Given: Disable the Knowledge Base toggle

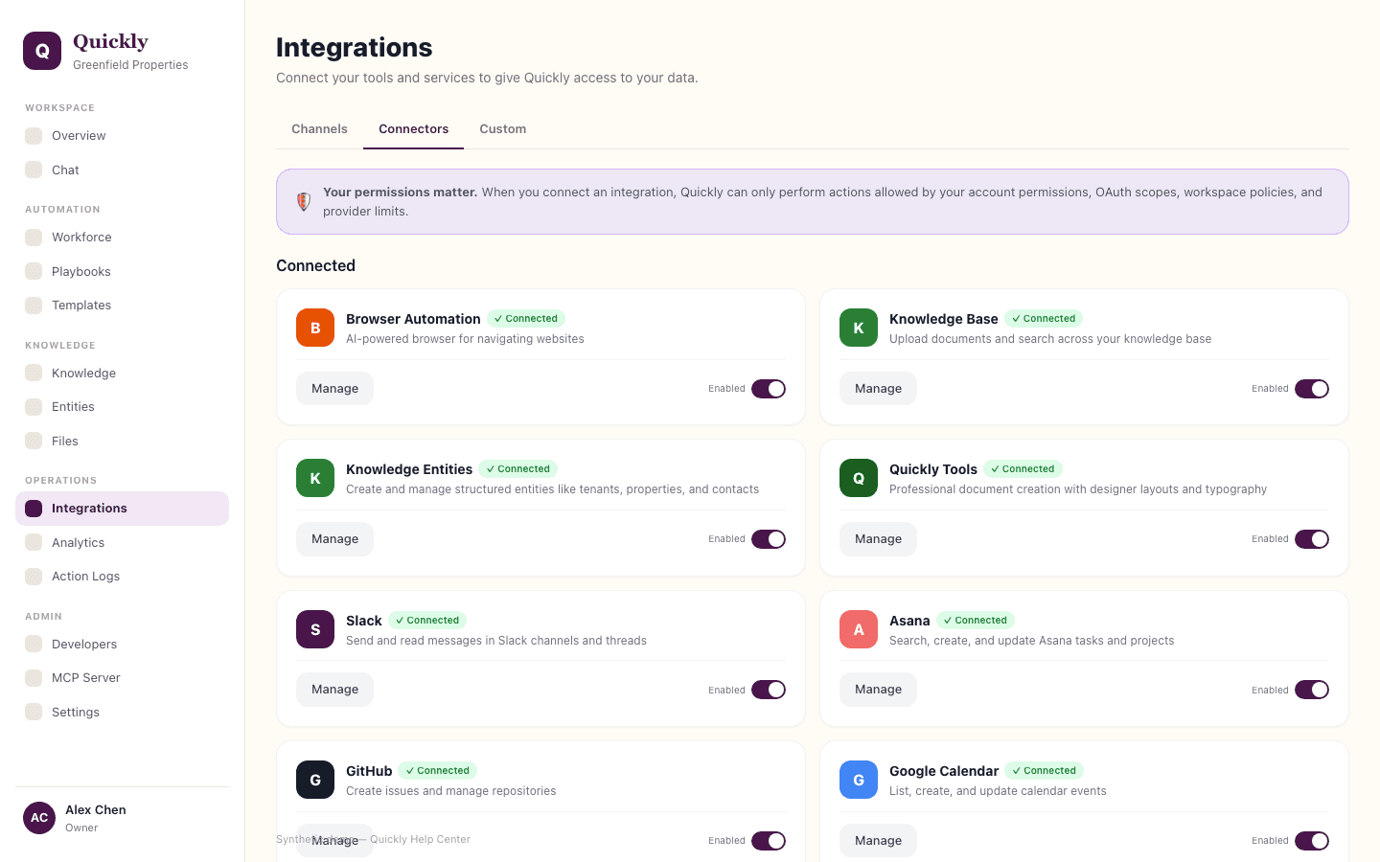Looking at the screenshot, I should pyautogui.click(x=1312, y=389).
